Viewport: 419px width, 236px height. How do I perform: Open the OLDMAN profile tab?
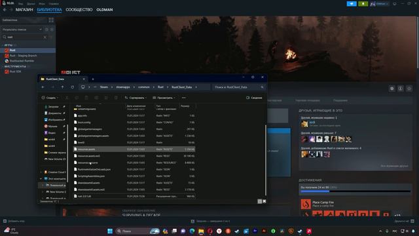(105, 10)
